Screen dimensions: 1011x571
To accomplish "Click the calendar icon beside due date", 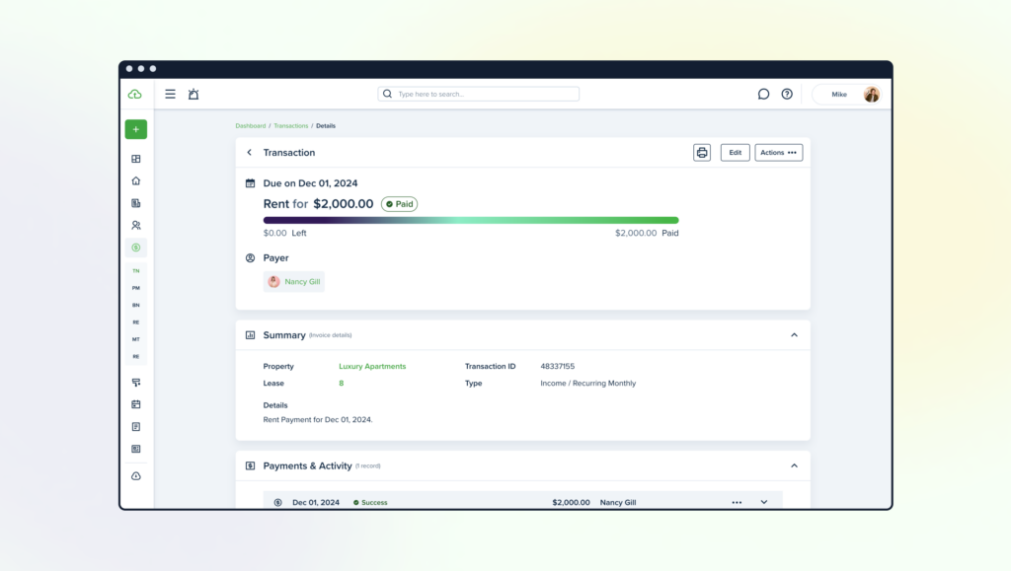I will tap(250, 183).
